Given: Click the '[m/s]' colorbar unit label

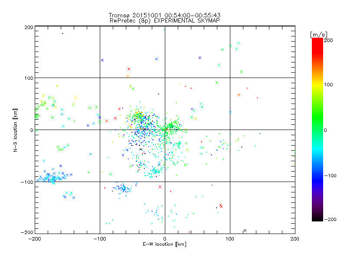Looking at the screenshot, I should tap(319, 35).
